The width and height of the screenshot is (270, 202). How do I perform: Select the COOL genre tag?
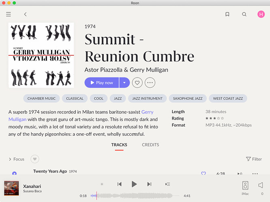coord(99,99)
